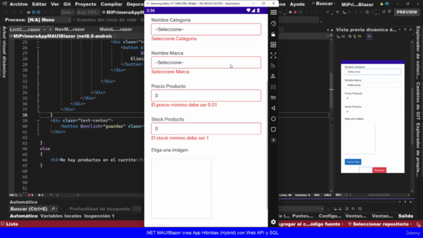Tap the Android home circle in Genymotion

273,119
